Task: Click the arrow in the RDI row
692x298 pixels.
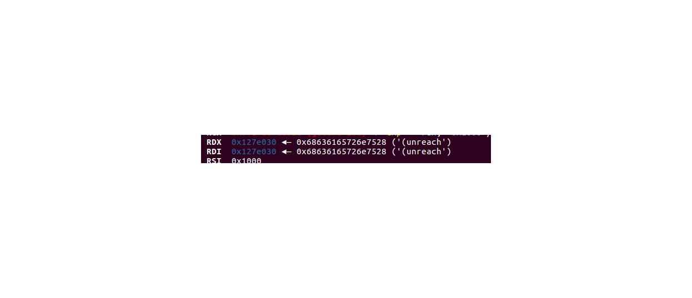Action: (287, 151)
